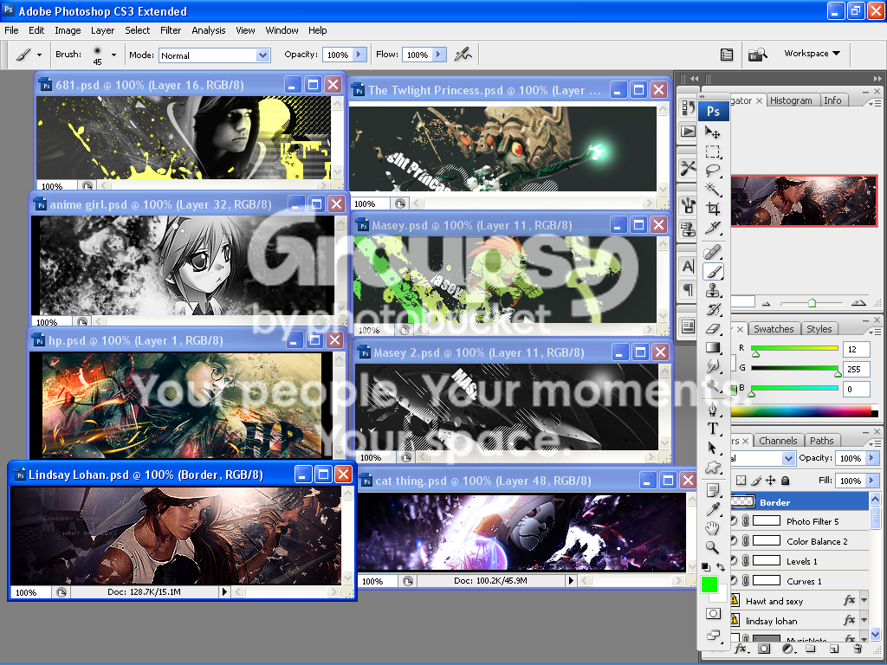887x665 pixels.
Task: Toggle lock position in Layers panel
Action: (x=770, y=481)
